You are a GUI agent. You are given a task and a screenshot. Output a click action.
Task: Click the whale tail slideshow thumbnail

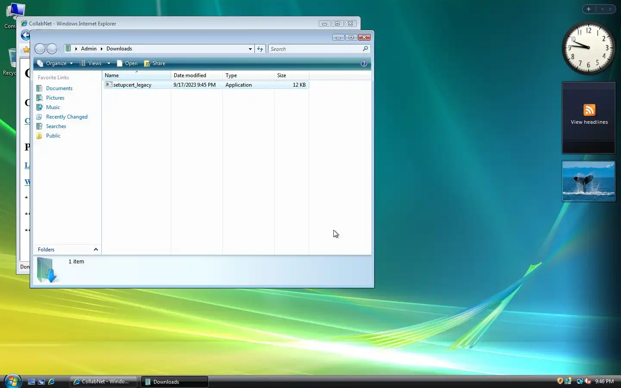click(x=589, y=181)
